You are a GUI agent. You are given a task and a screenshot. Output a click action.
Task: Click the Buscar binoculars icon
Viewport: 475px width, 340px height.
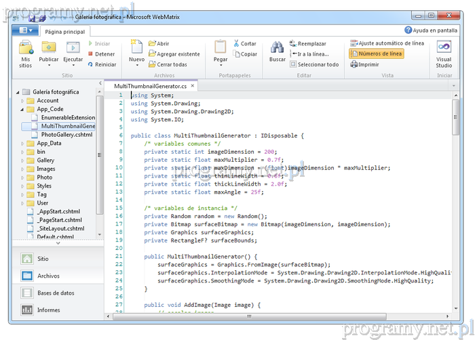[277, 51]
